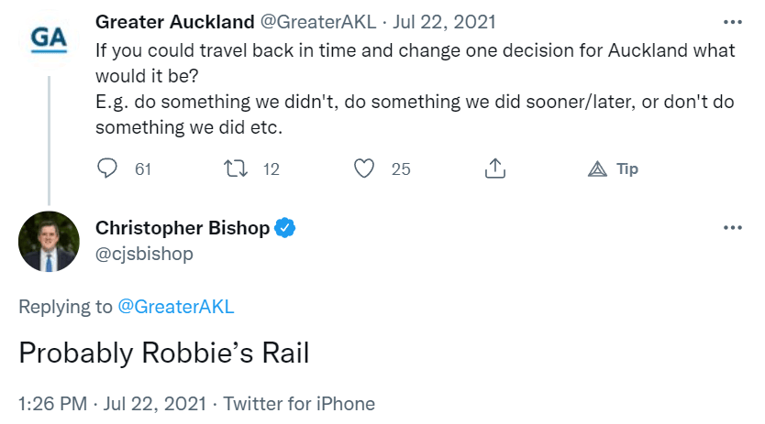
Task: Select the 'Probably Robbie's Rail' reply text
Action: [164, 353]
